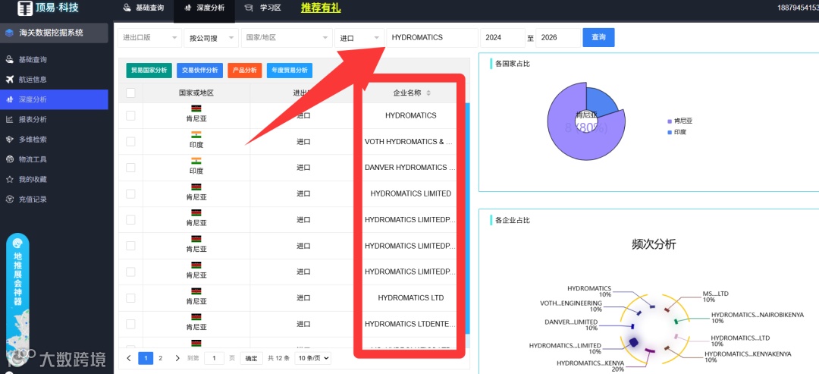This screenshot has width=819, height=374.
Task: Check the HYDROMATICS LIMITED row checkbox
Action: point(130,193)
